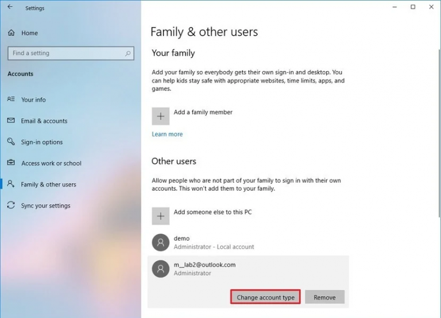Click the Access work or school briefcase icon
The image size is (441, 318).
[x=11, y=162]
